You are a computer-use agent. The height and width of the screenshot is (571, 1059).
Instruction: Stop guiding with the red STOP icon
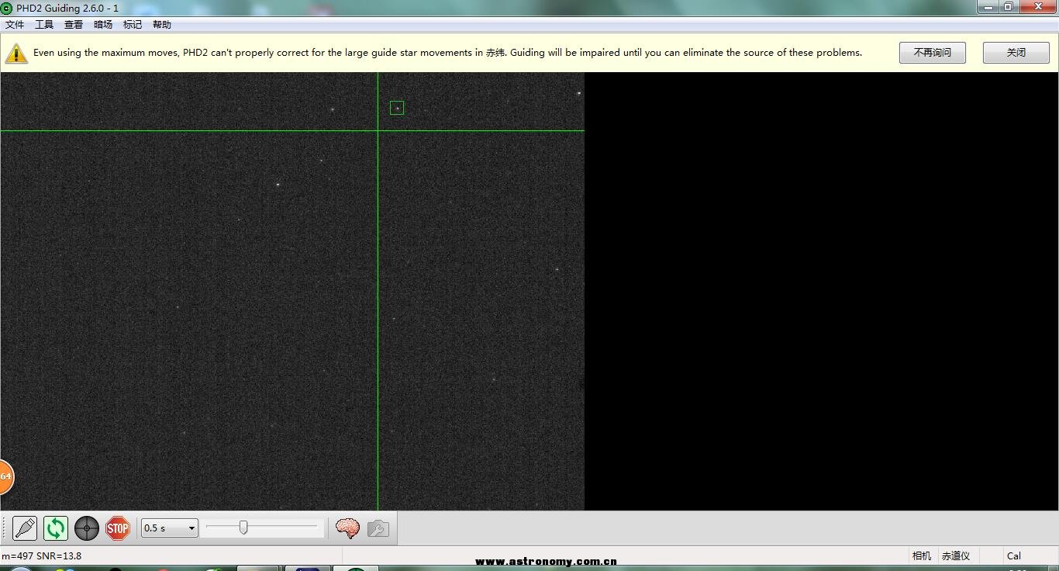pos(118,528)
